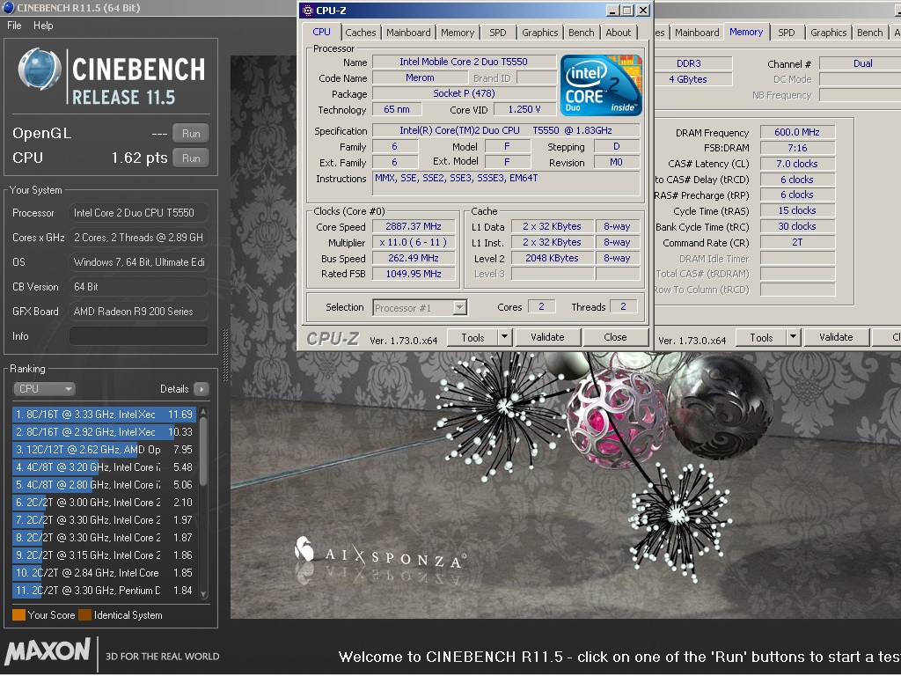Click Close button in front CPU-Z
The height and width of the screenshot is (676, 901).
[x=615, y=337]
